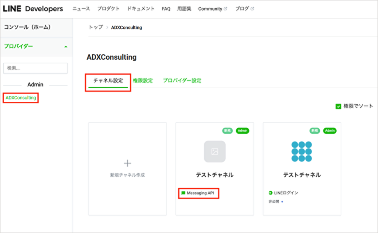Click the provider search field

[35, 68]
